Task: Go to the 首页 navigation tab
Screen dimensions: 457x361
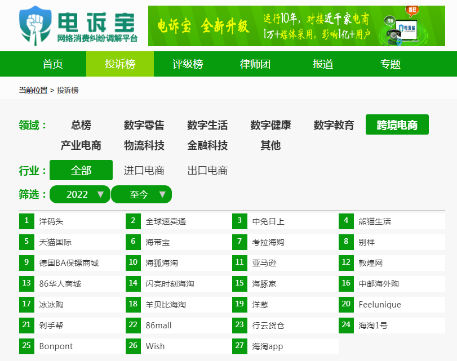Action: click(52, 64)
